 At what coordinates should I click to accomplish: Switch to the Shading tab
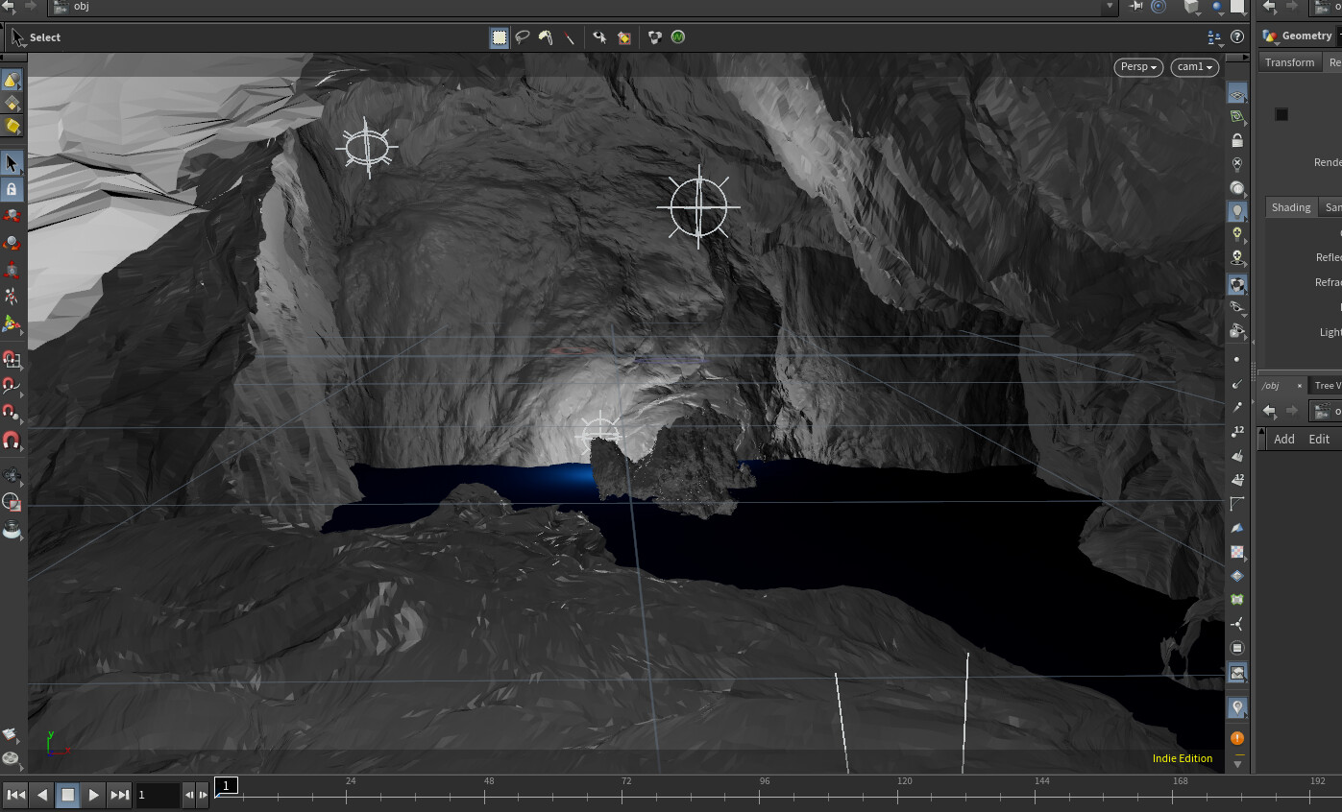click(1291, 206)
